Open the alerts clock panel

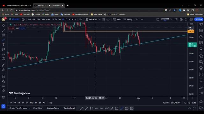(201, 24)
